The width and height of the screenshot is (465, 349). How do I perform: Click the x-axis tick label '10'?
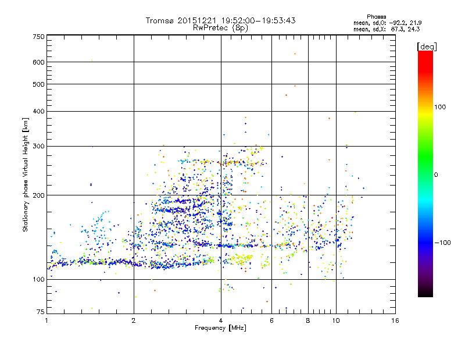click(x=336, y=320)
